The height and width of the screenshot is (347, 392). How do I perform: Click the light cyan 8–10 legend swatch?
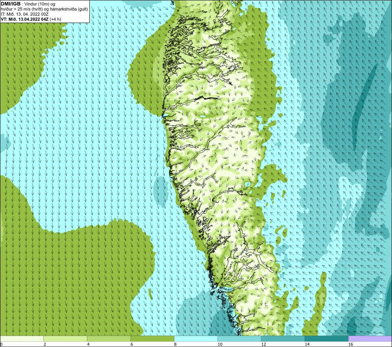pos(196,339)
